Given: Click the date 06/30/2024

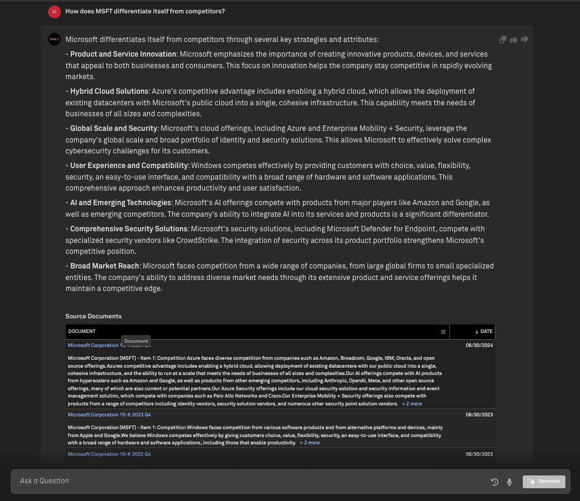Looking at the screenshot, I should [480, 345].
